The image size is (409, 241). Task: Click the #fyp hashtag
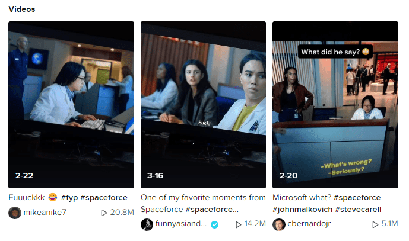point(69,198)
